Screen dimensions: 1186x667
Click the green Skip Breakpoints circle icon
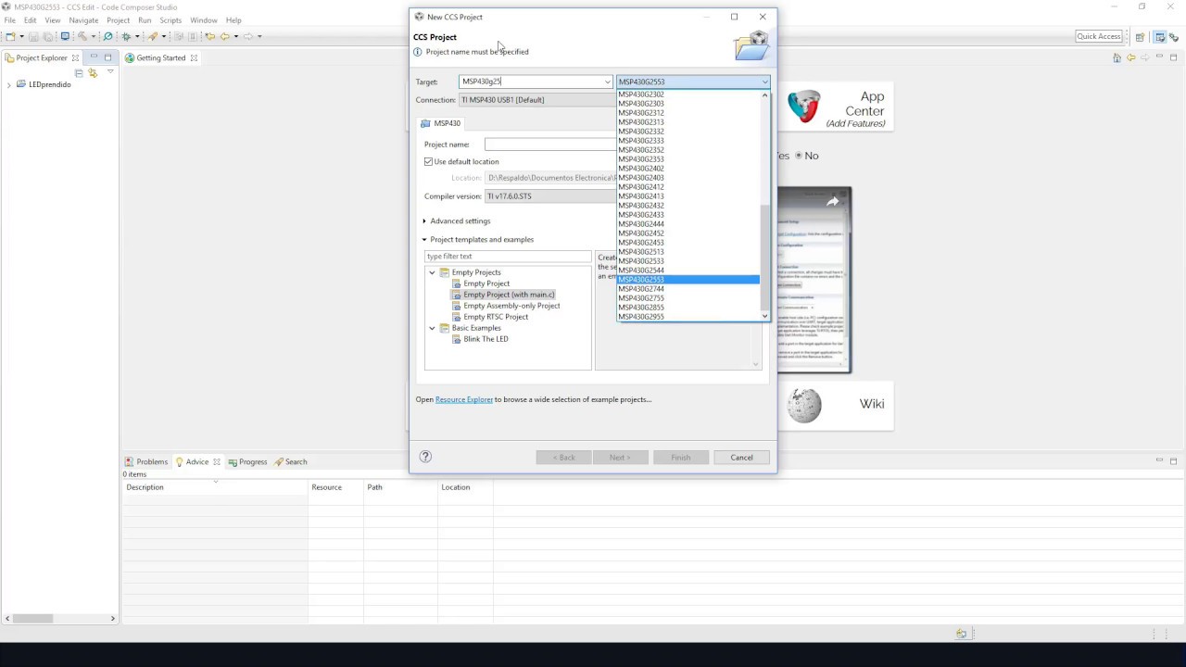(107, 37)
